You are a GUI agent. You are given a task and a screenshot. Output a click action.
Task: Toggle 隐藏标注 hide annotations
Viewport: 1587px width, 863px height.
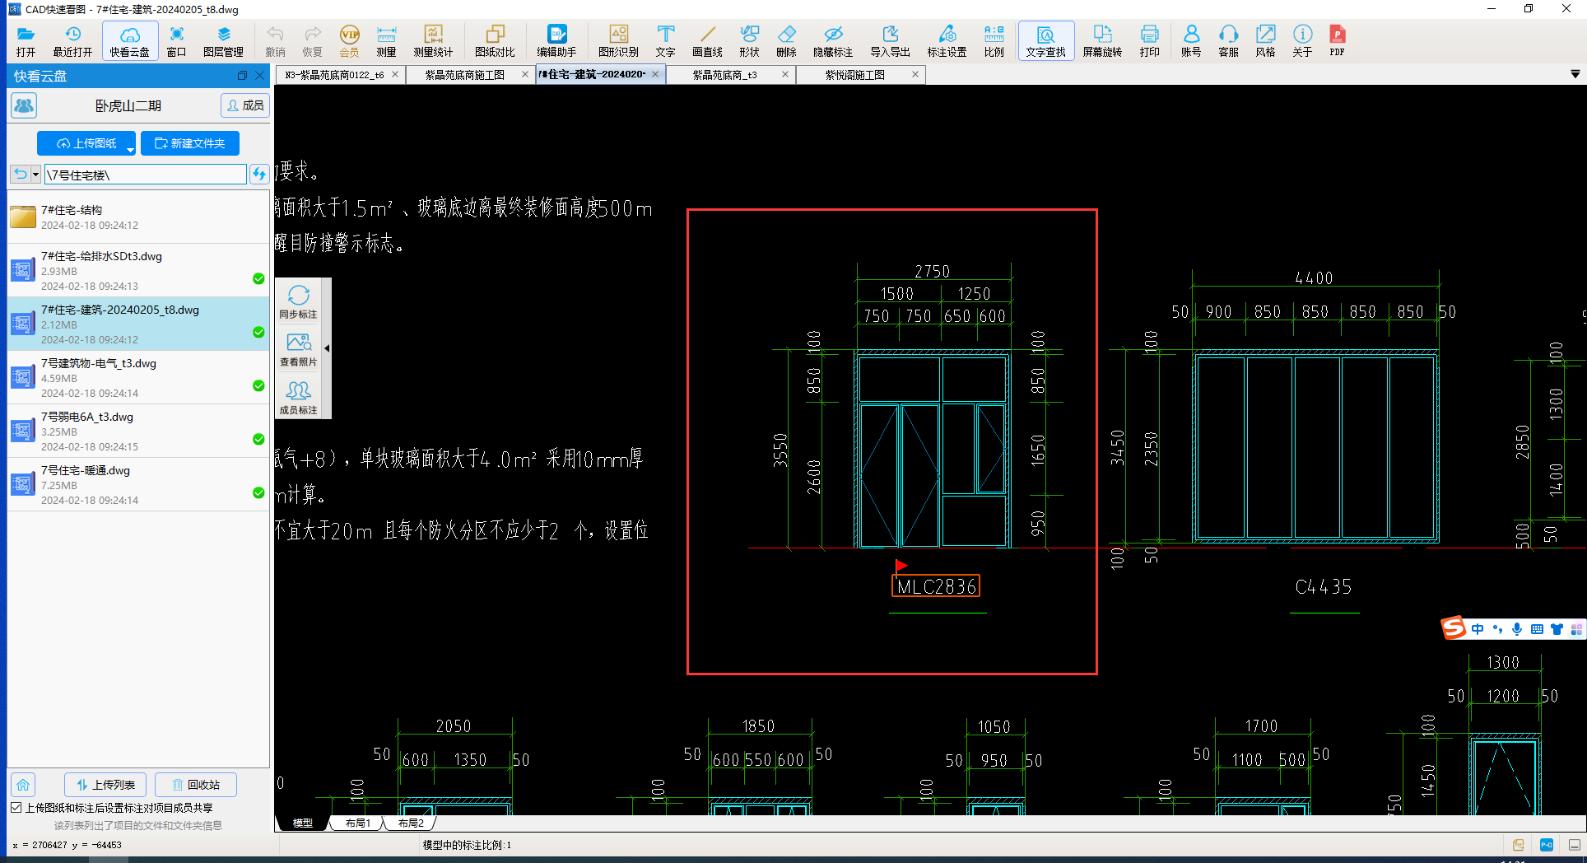(833, 41)
